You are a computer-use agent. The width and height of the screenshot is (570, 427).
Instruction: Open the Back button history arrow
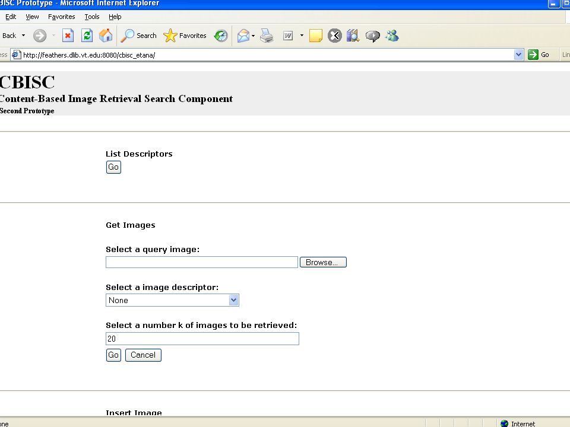23,36
